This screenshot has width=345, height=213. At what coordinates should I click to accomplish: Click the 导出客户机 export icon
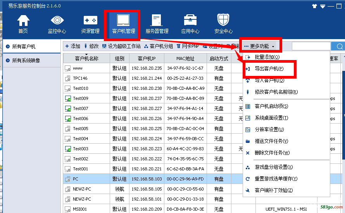[x=248, y=69]
